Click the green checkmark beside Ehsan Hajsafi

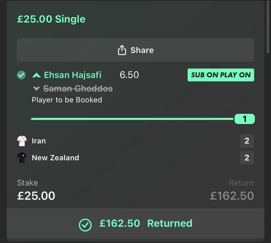coord(21,75)
